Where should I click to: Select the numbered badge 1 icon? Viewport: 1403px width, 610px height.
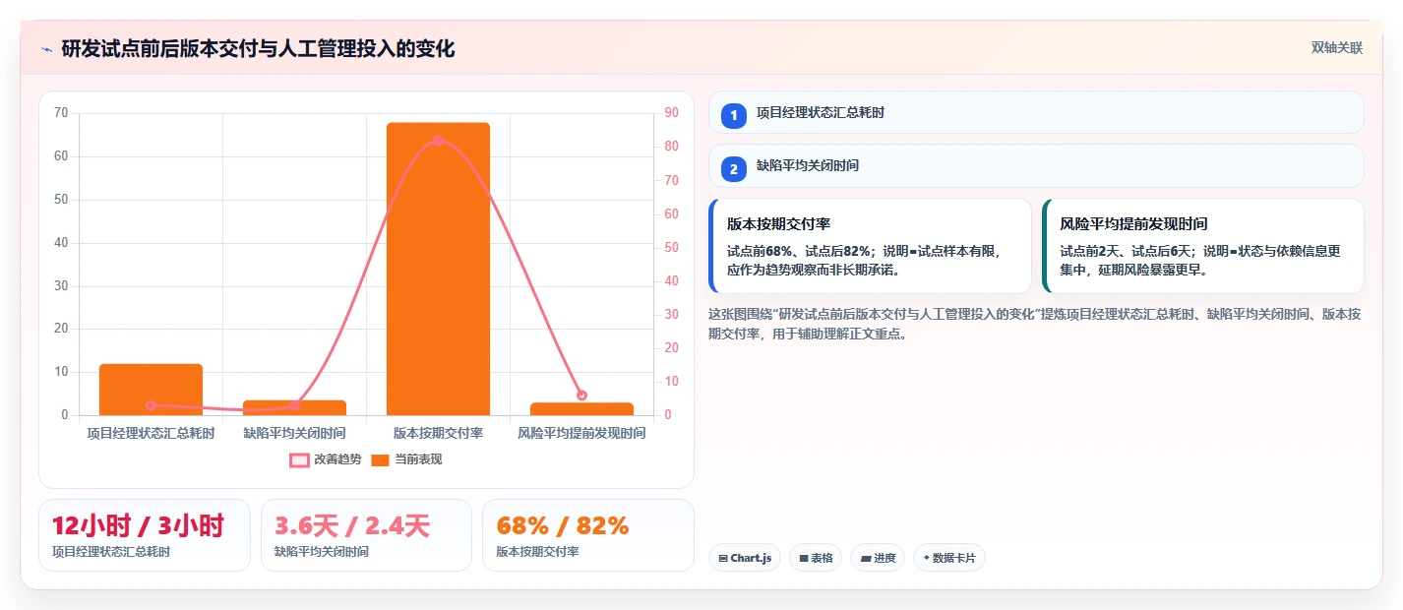pos(733,116)
